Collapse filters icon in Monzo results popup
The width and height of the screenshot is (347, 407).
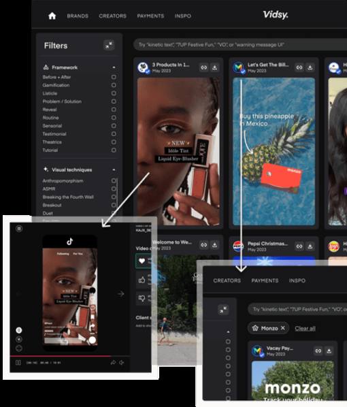pyautogui.click(x=223, y=310)
